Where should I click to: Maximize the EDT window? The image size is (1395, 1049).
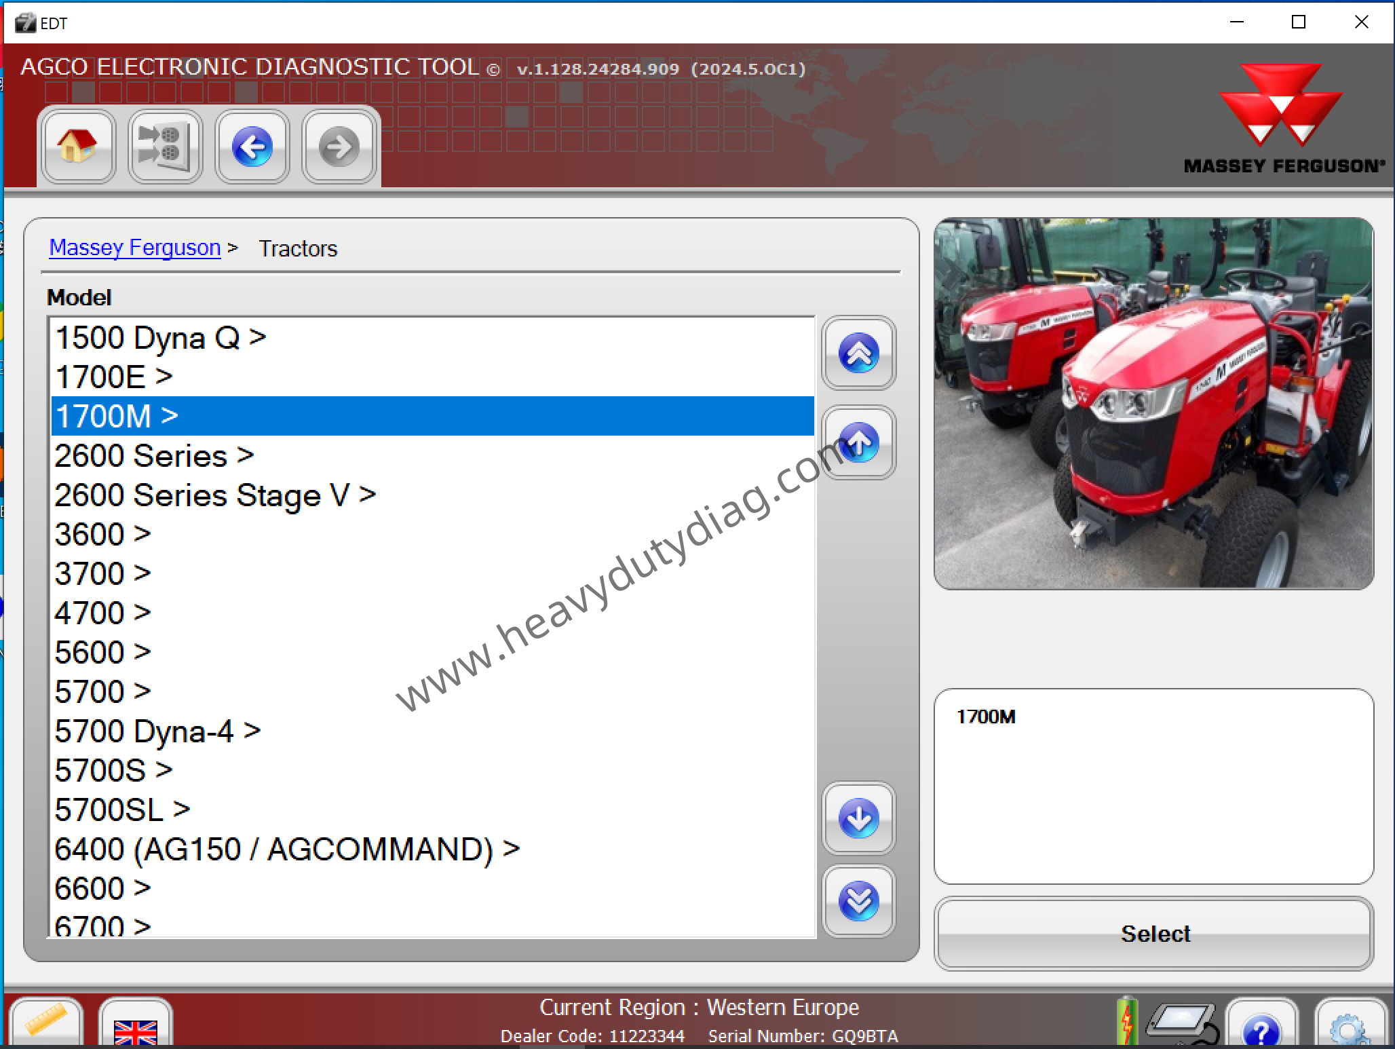click(x=1299, y=22)
